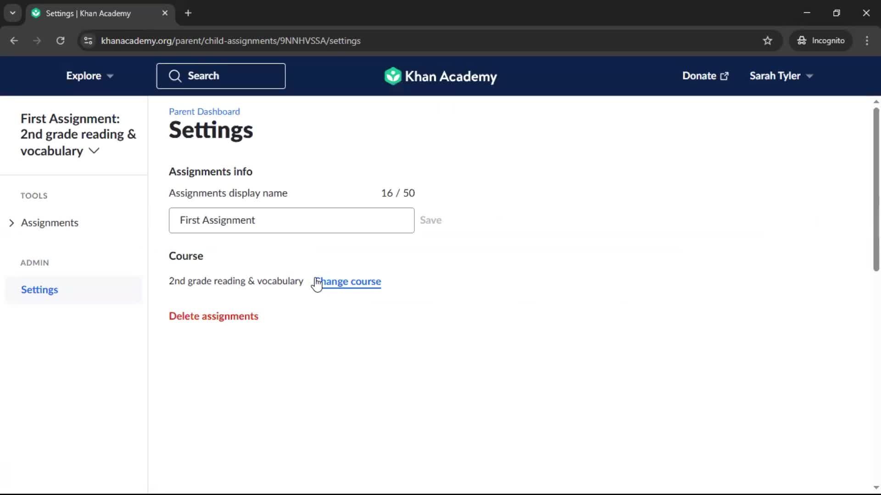Click the browser forward arrow
The width and height of the screenshot is (881, 495).
[x=37, y=41]
